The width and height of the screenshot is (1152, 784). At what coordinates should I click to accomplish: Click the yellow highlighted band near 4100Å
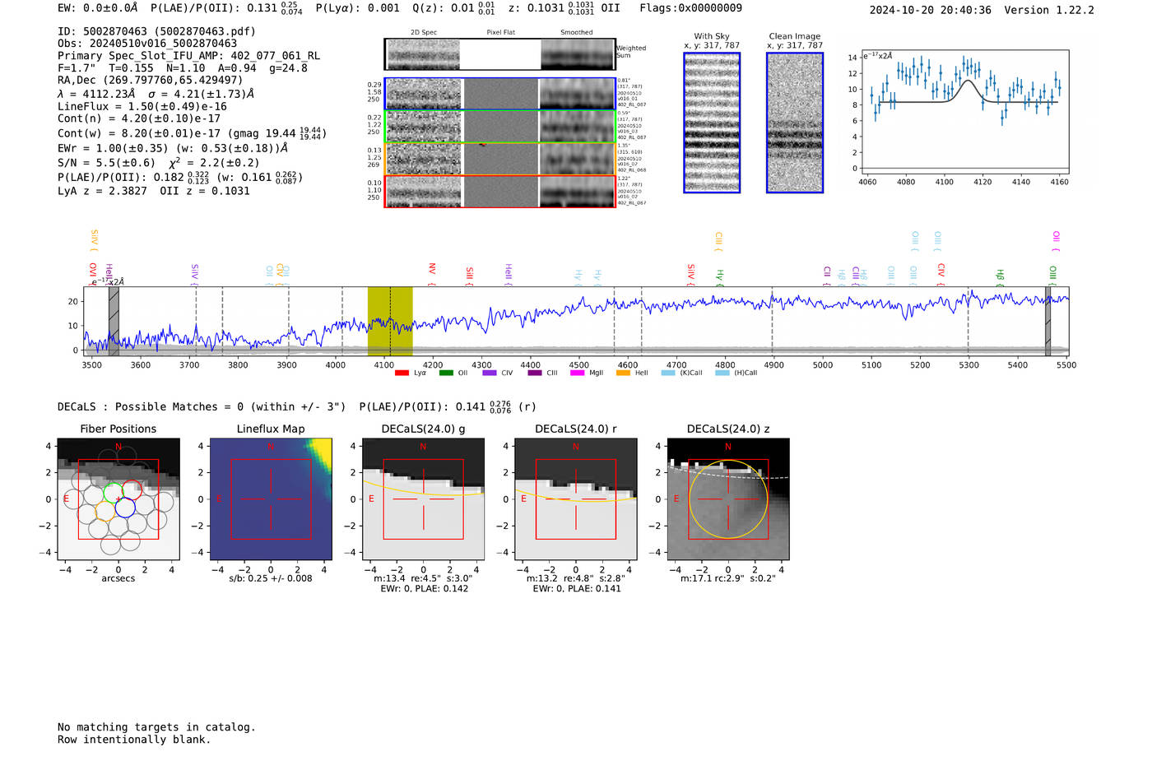pyautogui.click(x=390, y=322)
